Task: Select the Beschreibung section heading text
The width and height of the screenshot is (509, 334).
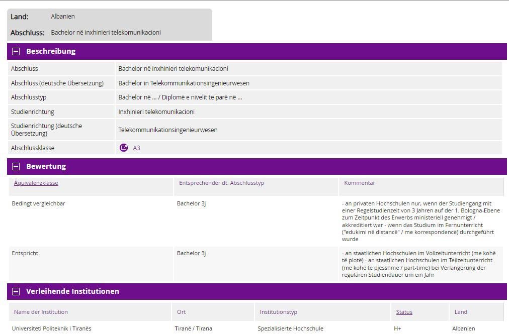Action: [51, 51]
